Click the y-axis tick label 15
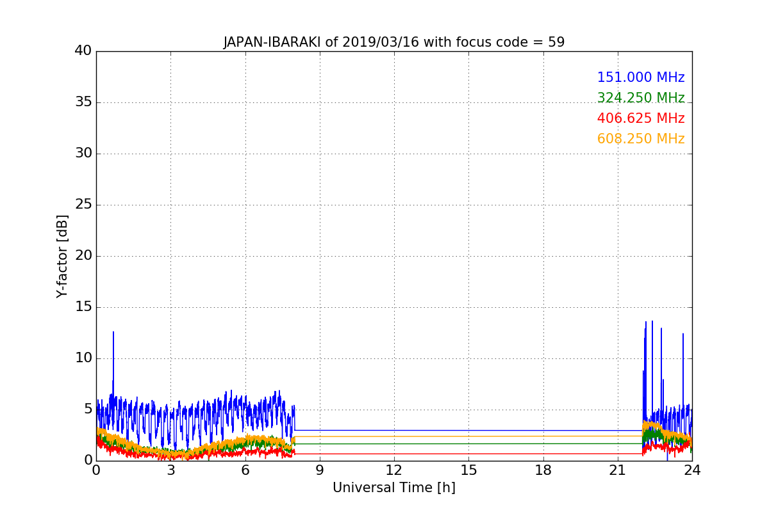 pyautogui.click(x=83, y=307)
